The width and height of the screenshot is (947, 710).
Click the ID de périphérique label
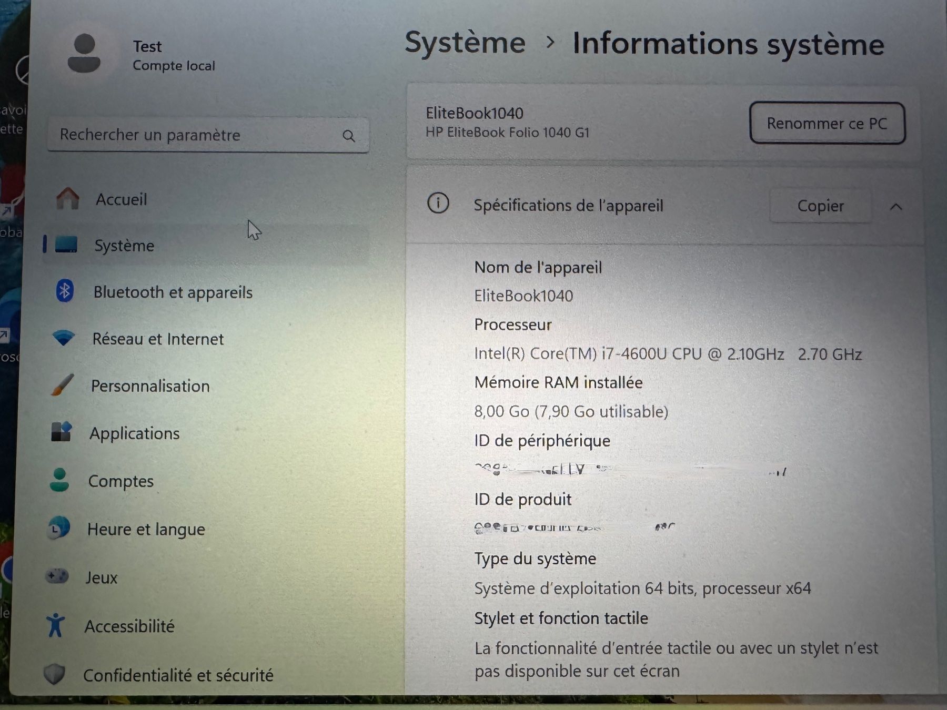click(x=542, y=441)
